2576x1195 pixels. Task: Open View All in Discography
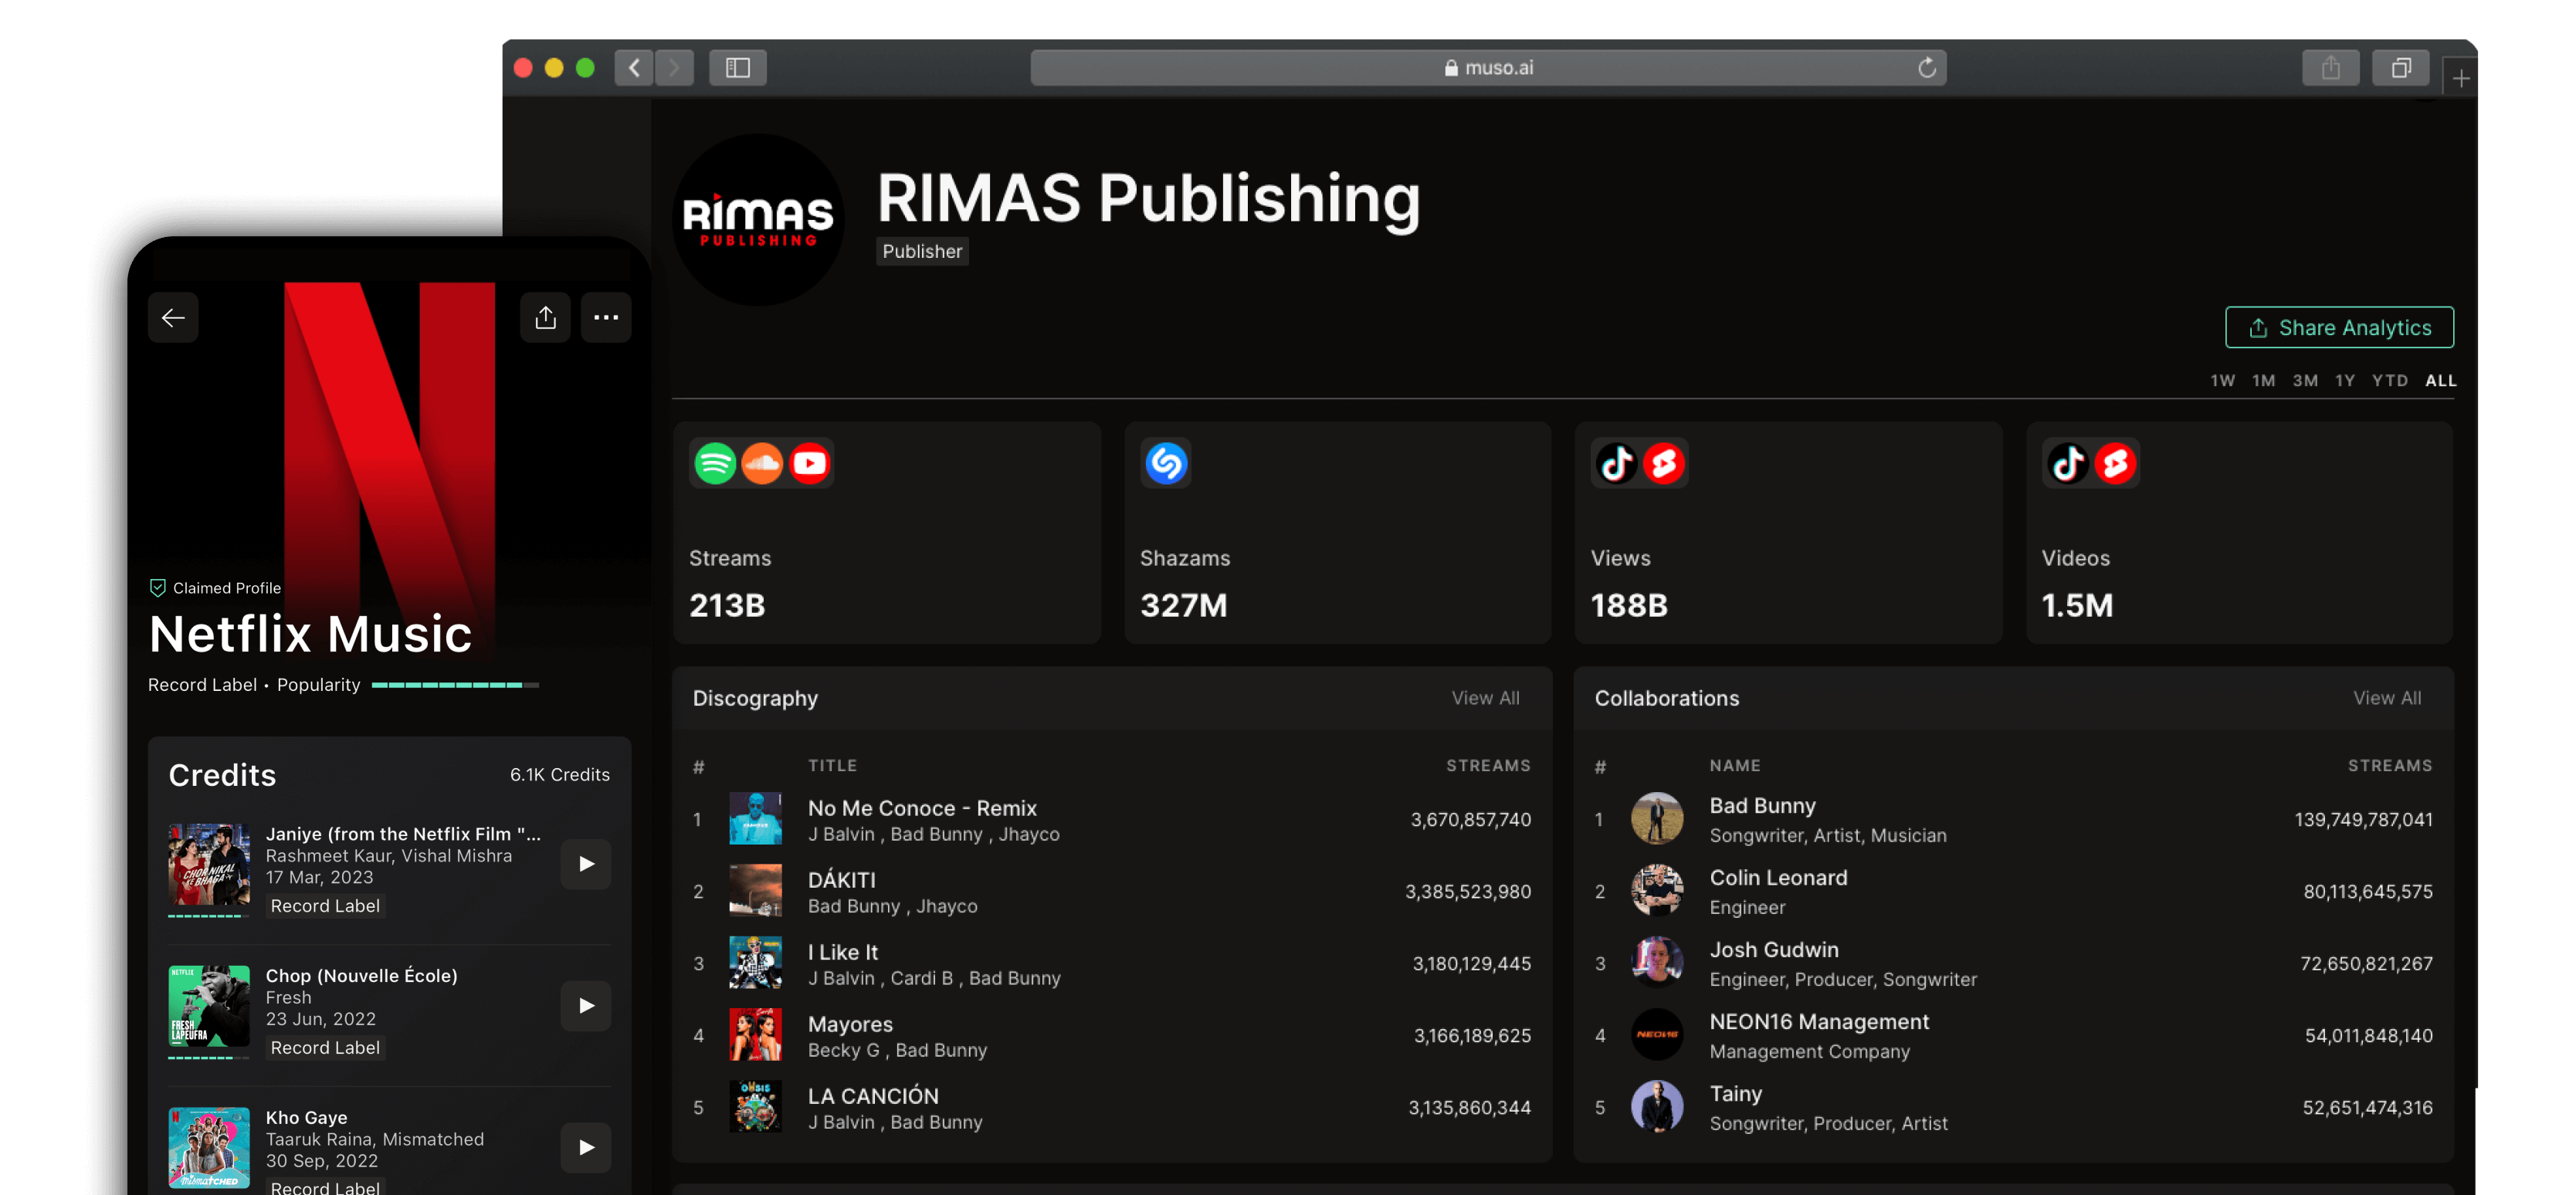[x=1485, y=698]
